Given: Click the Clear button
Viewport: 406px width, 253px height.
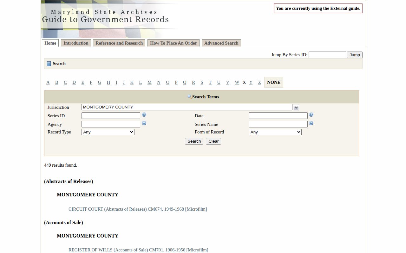Looking at the screenshot, I should click(x=213, y=141).
